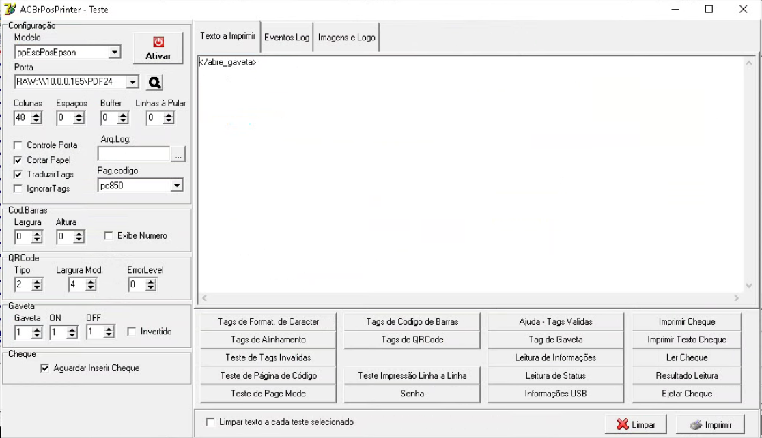Viewport: 762px width, 438px height.
Task: Increase the Linhas à Pular spinner
Action: coord(169,115)
